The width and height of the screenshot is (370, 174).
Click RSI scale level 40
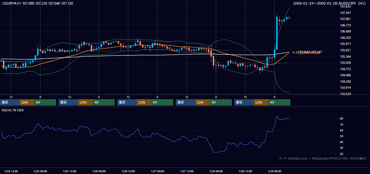click(342, 142)
